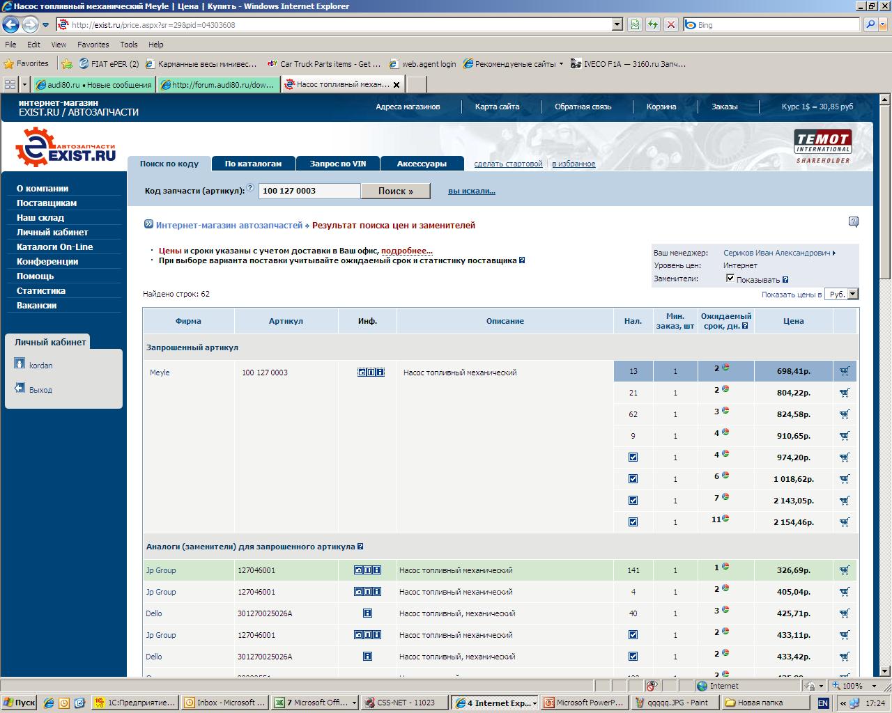Click the Поиск » button

(x=395, y=191)
